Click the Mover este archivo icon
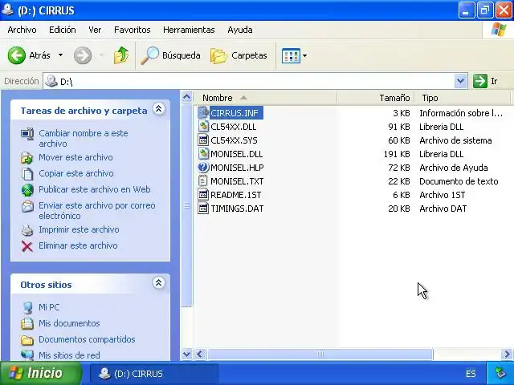 point(27,158)
